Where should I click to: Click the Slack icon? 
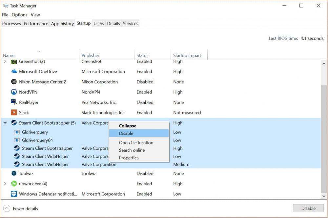(x=14, y=112)
